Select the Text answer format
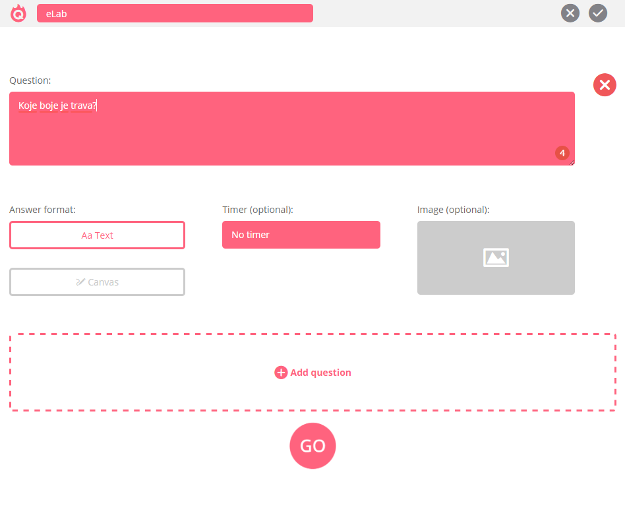This screenshot has height=517, width=625. coord(97,235)
